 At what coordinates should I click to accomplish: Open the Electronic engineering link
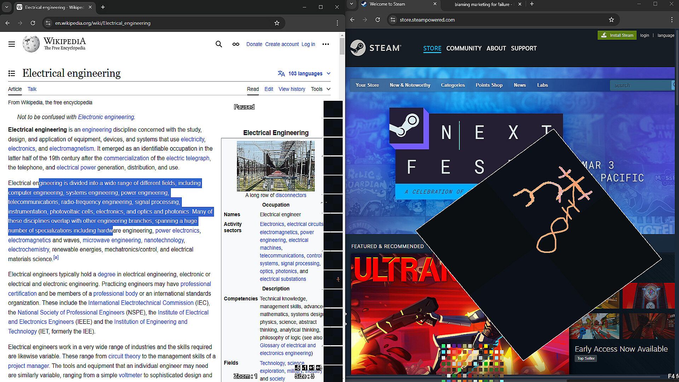pos(106,117)
